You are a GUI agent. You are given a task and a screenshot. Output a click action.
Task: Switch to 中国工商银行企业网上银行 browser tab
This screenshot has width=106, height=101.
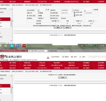(38, 51)
